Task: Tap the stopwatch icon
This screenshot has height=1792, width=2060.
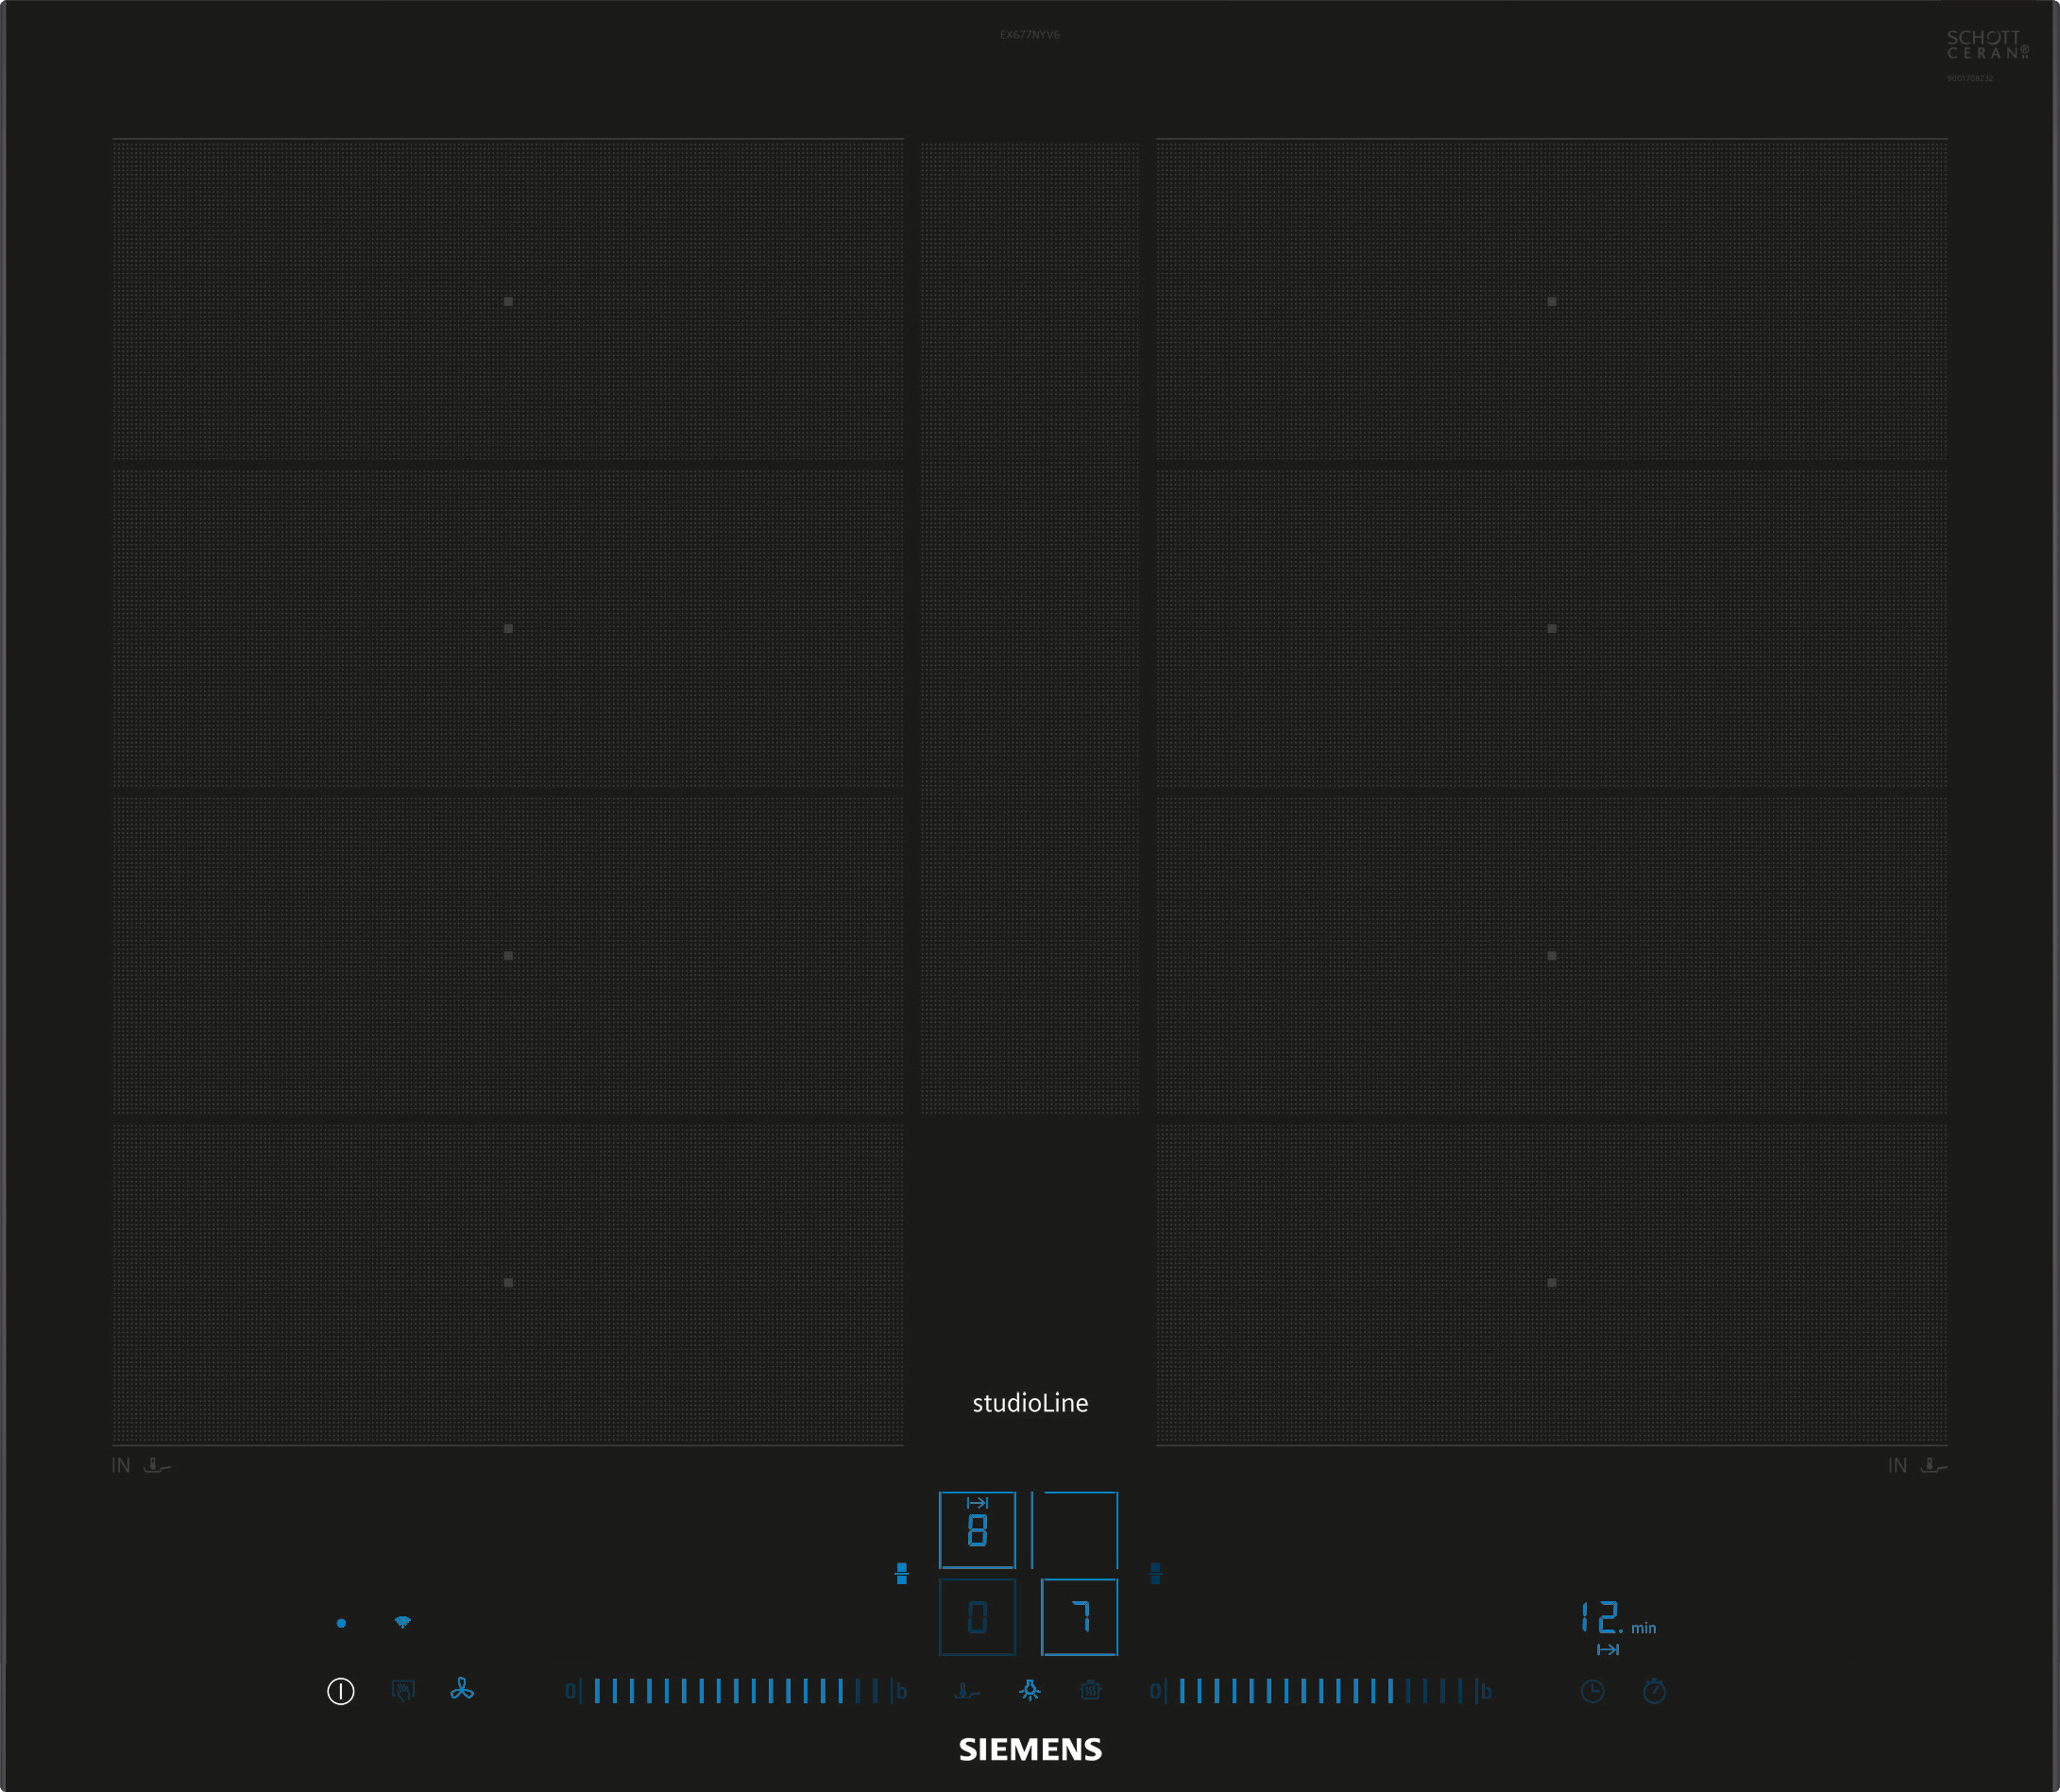Action: (x=1655, y=1691)
